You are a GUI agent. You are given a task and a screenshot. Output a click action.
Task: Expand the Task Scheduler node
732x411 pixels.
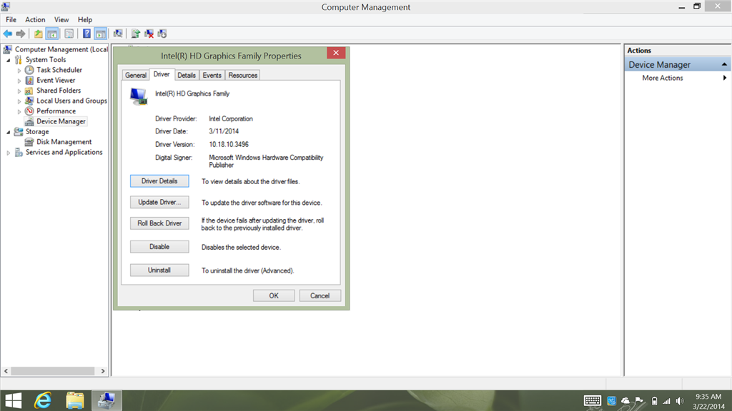[x=19, y=71]
